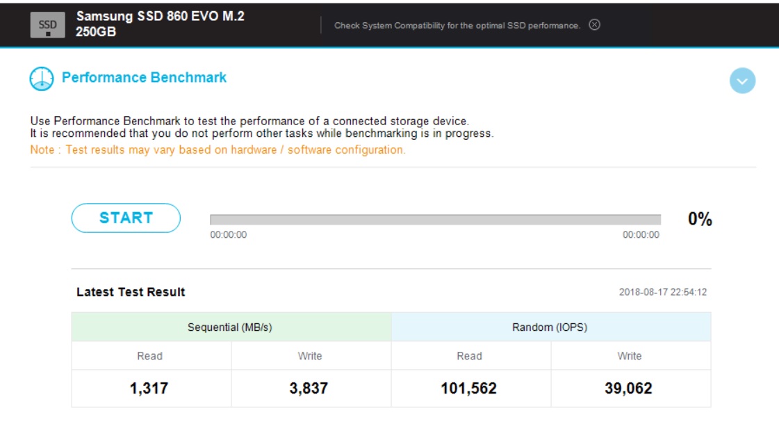Click the orange hardware configuration note
The height and width of the screenshot is (429, 779).
click(218, 150)
